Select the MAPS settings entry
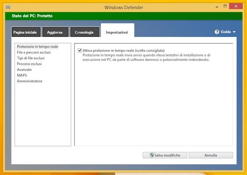This screenshot has width=247, height=175. tap(22, 75)
